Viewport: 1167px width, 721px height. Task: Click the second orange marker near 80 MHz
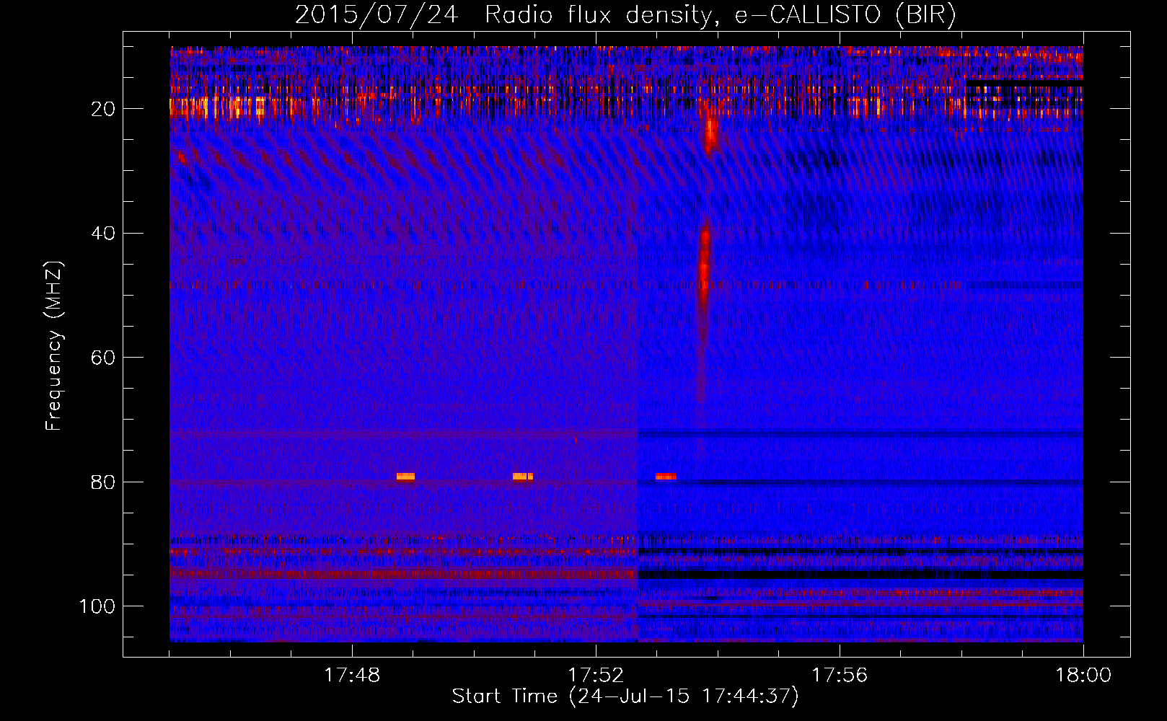[523, 476]
